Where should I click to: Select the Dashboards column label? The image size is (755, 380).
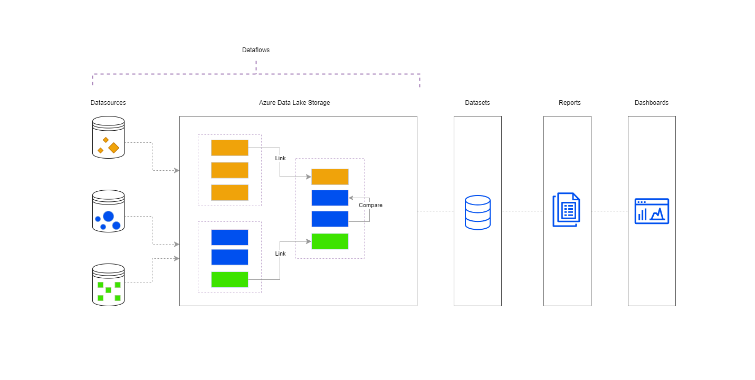point(652,103)
